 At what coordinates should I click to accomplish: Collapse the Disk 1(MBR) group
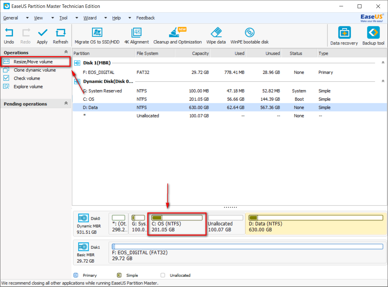click(x=383, y=63)
